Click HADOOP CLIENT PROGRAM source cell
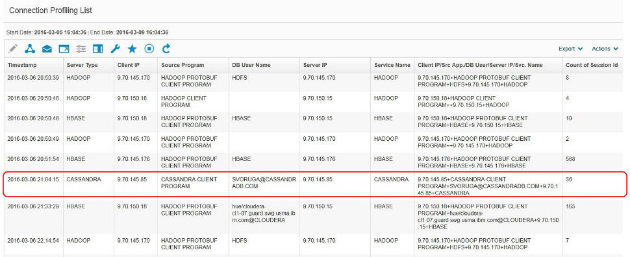Screen dimensions: 630x257 pyautogui.click(x=184, y=101)
